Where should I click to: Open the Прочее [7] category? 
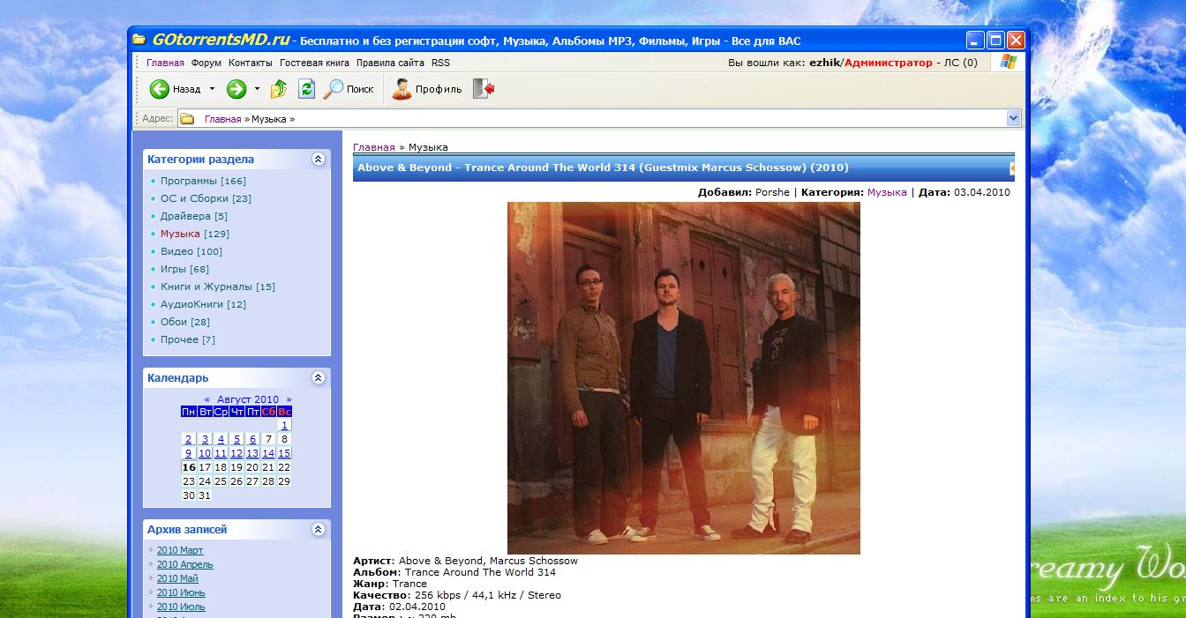(188, 339)
